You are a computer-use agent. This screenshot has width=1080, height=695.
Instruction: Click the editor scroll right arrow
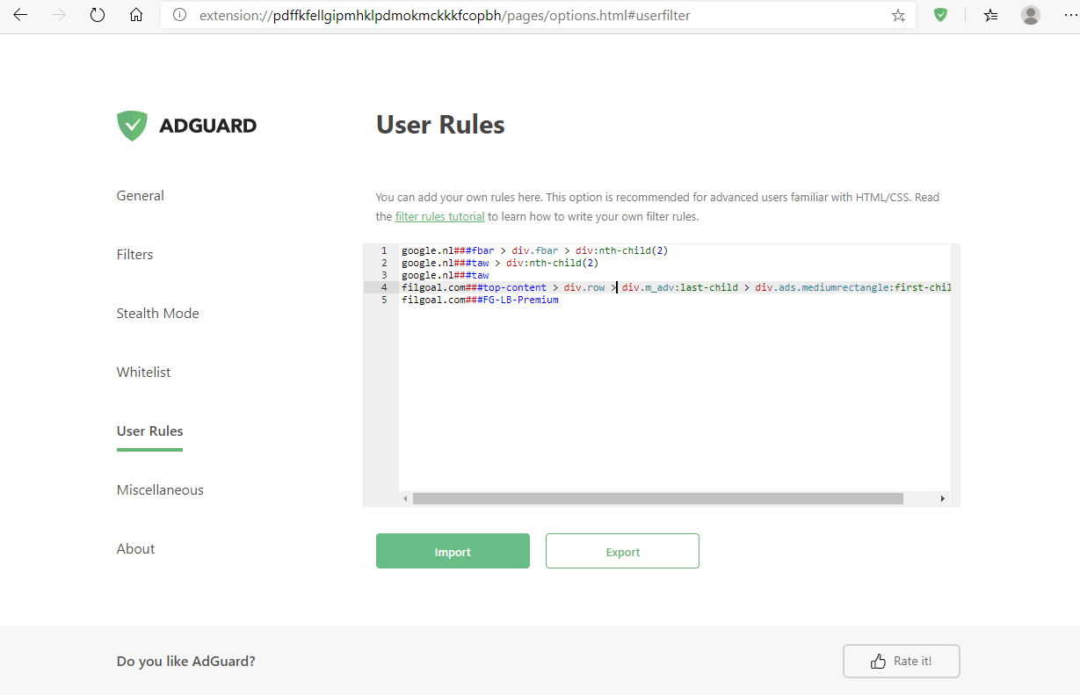pyautogui.click(x=943, y=498)
